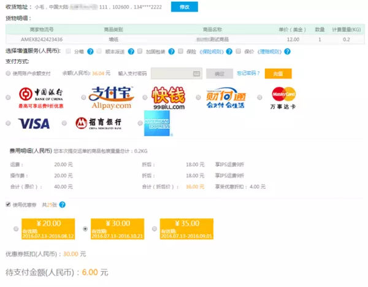Choose the ¥35.00 coupon radio

click(155, 229)
